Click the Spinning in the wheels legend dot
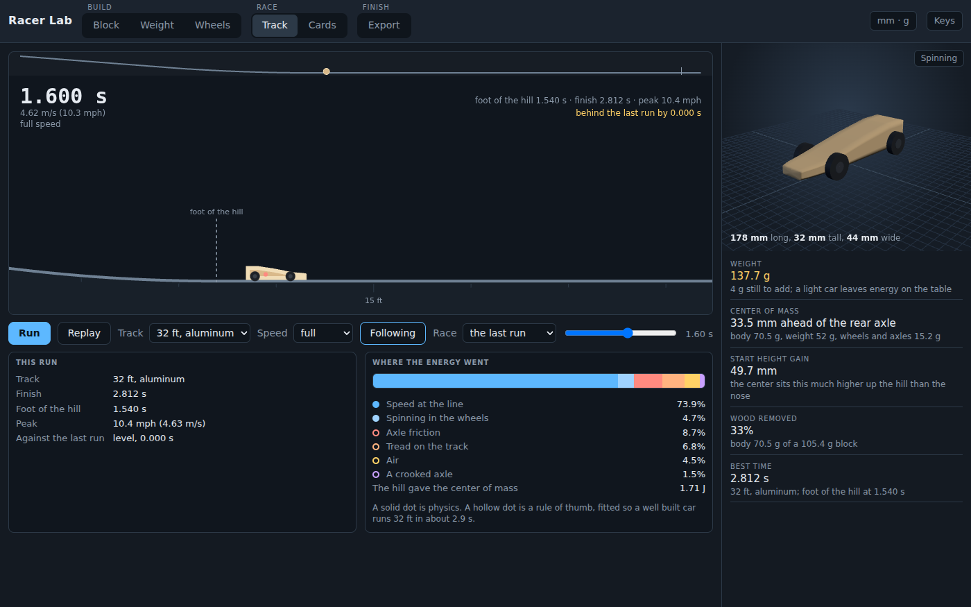Image resolution: width=971 pixels, height=607 pixels. (x=376, y=418)
